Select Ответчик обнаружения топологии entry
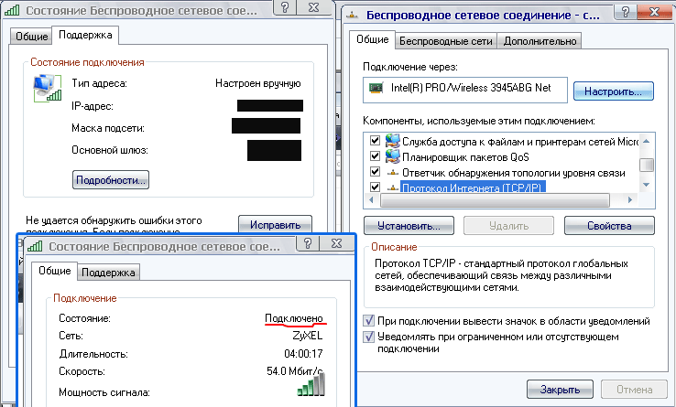 tap(514, 173)
